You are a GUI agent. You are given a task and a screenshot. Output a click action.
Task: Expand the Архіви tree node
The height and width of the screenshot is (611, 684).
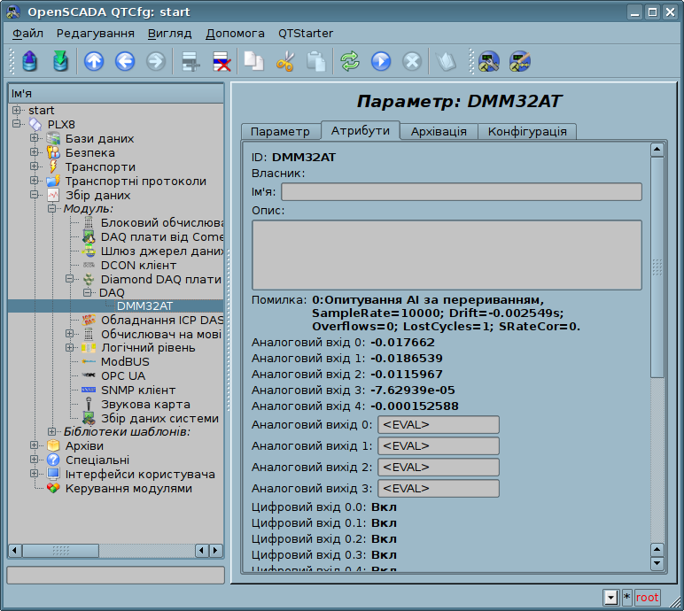point(35,445)
